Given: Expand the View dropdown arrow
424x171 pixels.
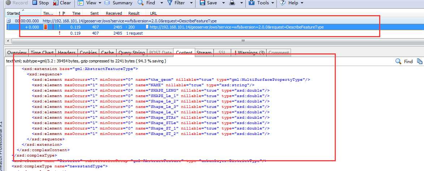Looking at the screenshot, I should click(x=100, y=3).
